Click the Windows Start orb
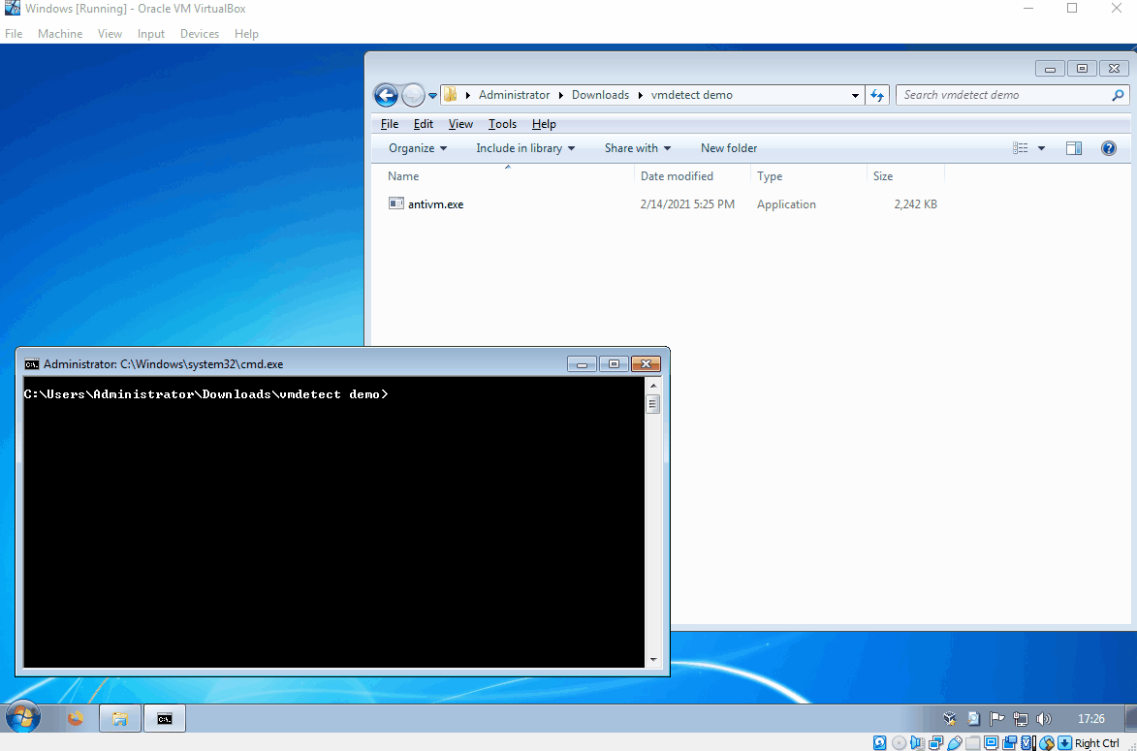The image size is (1137, 751). click(21, 718)
